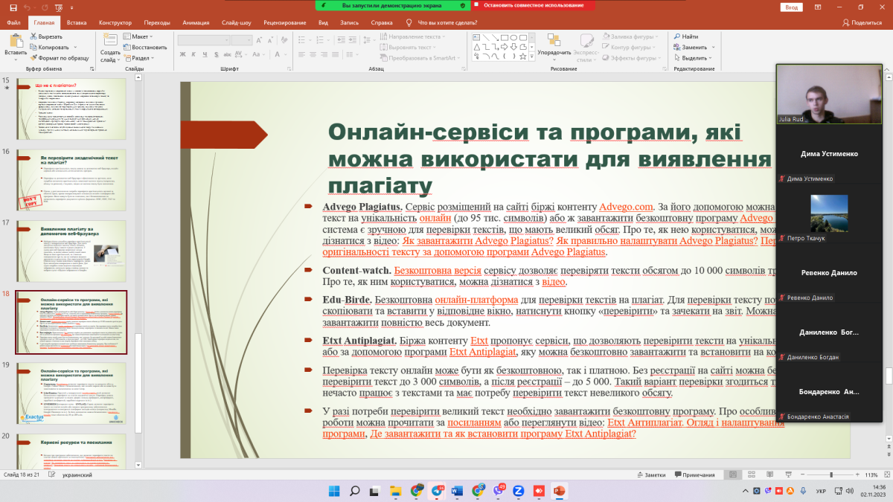Select slide 19 thumbnail
The image size is (893, 502).
pos(72,392)
